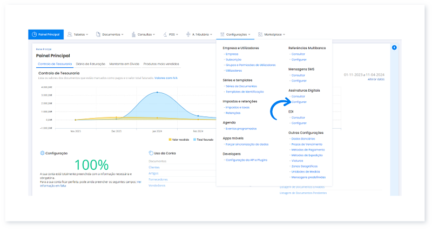
Task: Click the Configurações menu icon
Action: (x=222, y=34)
